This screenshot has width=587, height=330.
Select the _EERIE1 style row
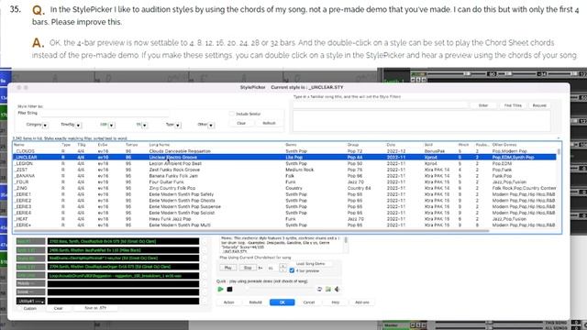[x=284, y=194]
